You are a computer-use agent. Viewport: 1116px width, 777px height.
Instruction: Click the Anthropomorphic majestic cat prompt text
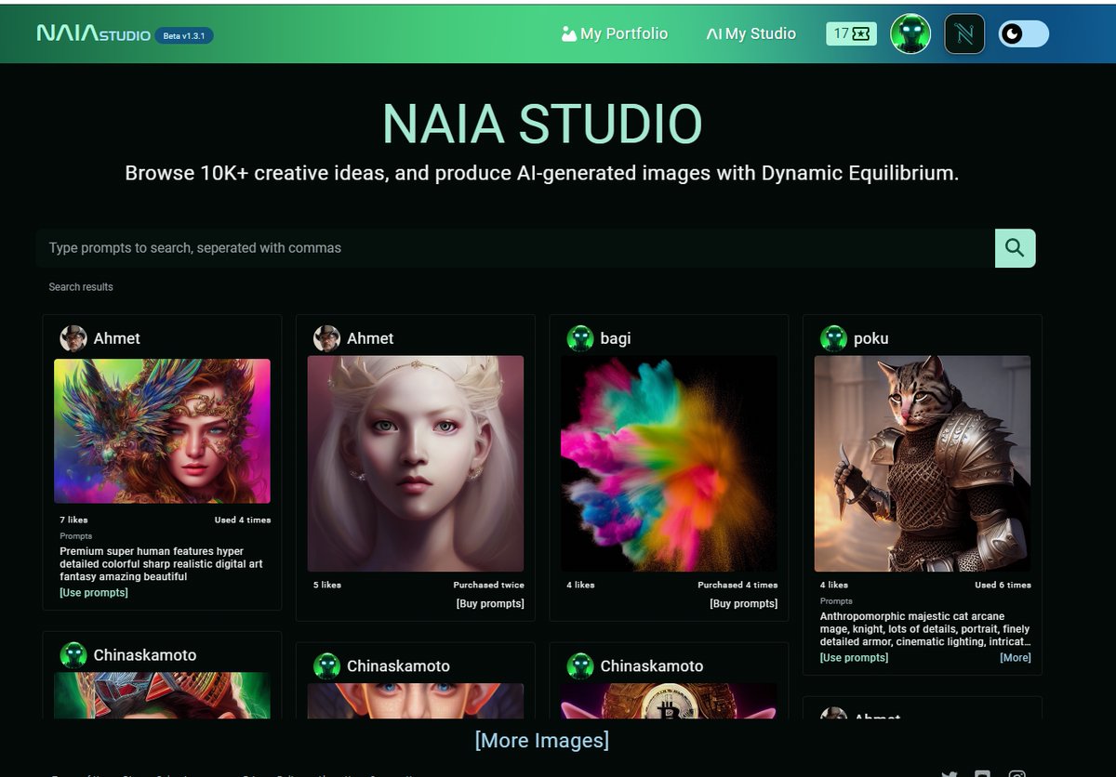pos(925,629)
